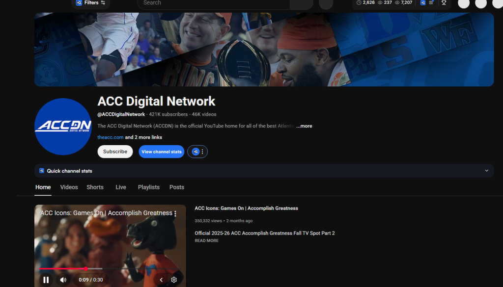The width and height of the screenshot is (503, 287).
Task: Collapse the Quick channel stats bar
Action: (486, 171)
